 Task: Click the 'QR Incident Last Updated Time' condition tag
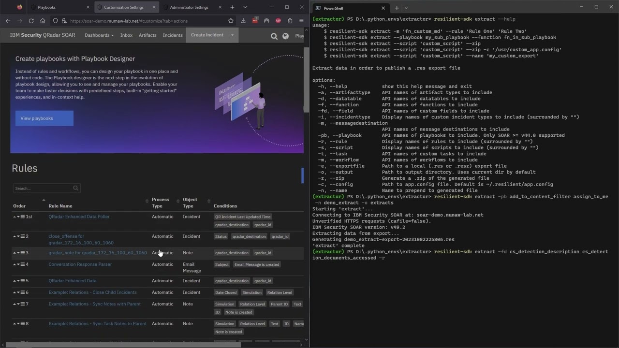pos(243,217)
